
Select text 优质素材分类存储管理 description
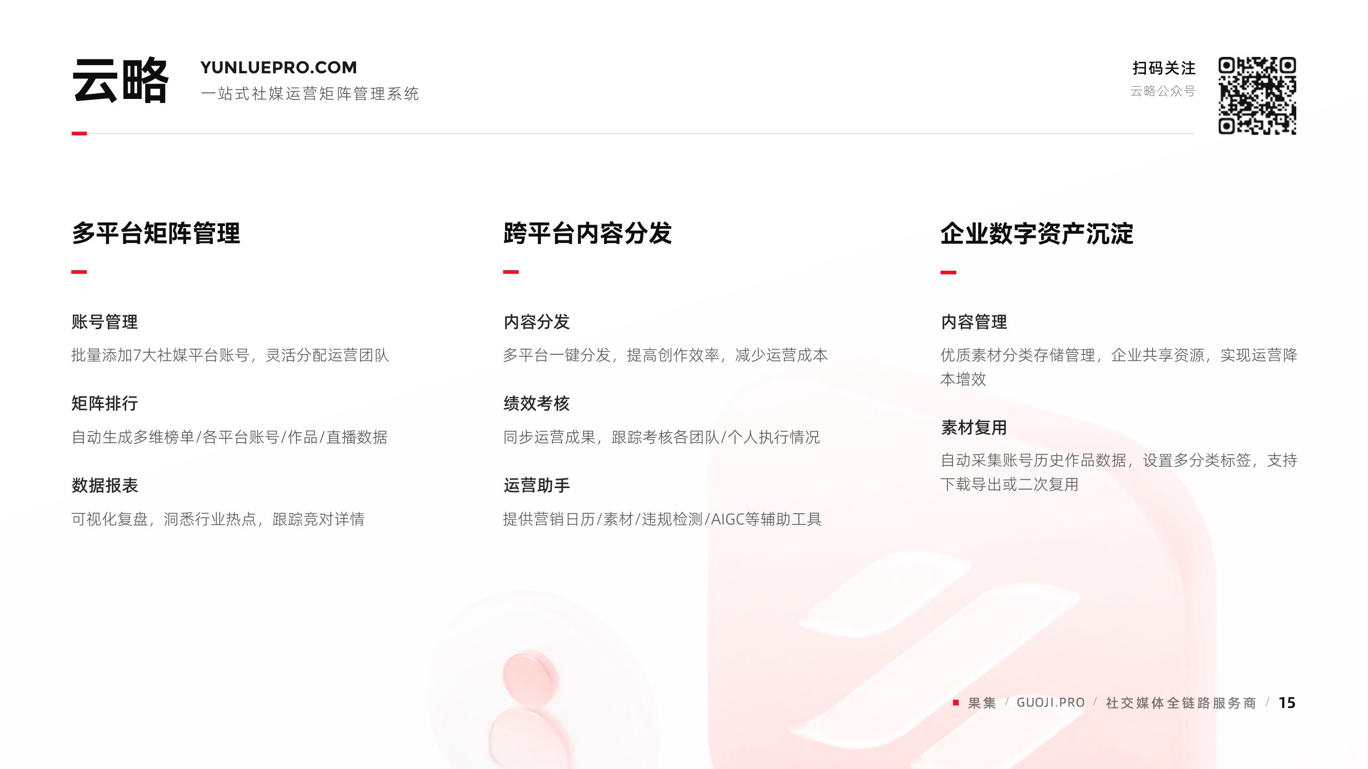click(1119, 367)
